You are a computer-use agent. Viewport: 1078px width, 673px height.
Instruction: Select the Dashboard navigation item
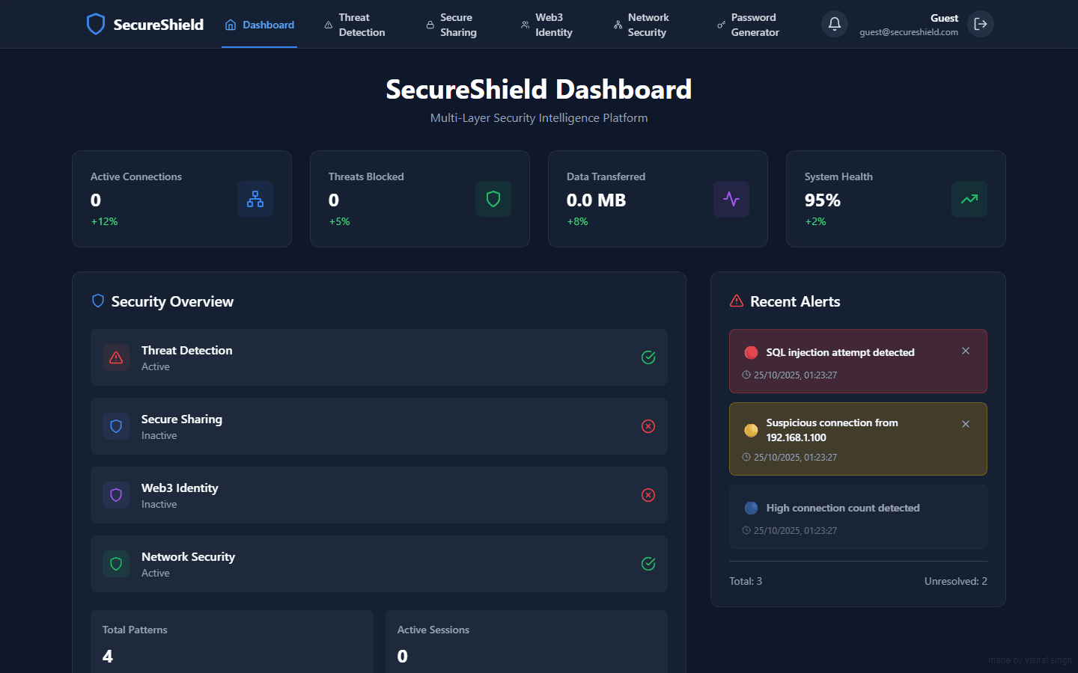click(x=259, y=24)
